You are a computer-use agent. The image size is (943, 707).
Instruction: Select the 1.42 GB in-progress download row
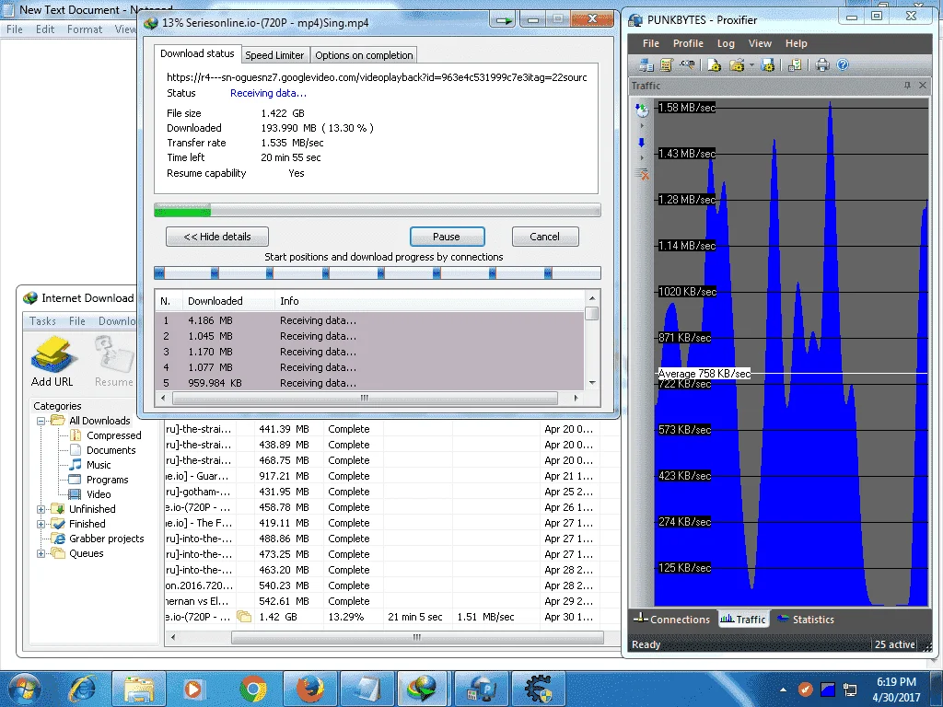coord(392,617)
